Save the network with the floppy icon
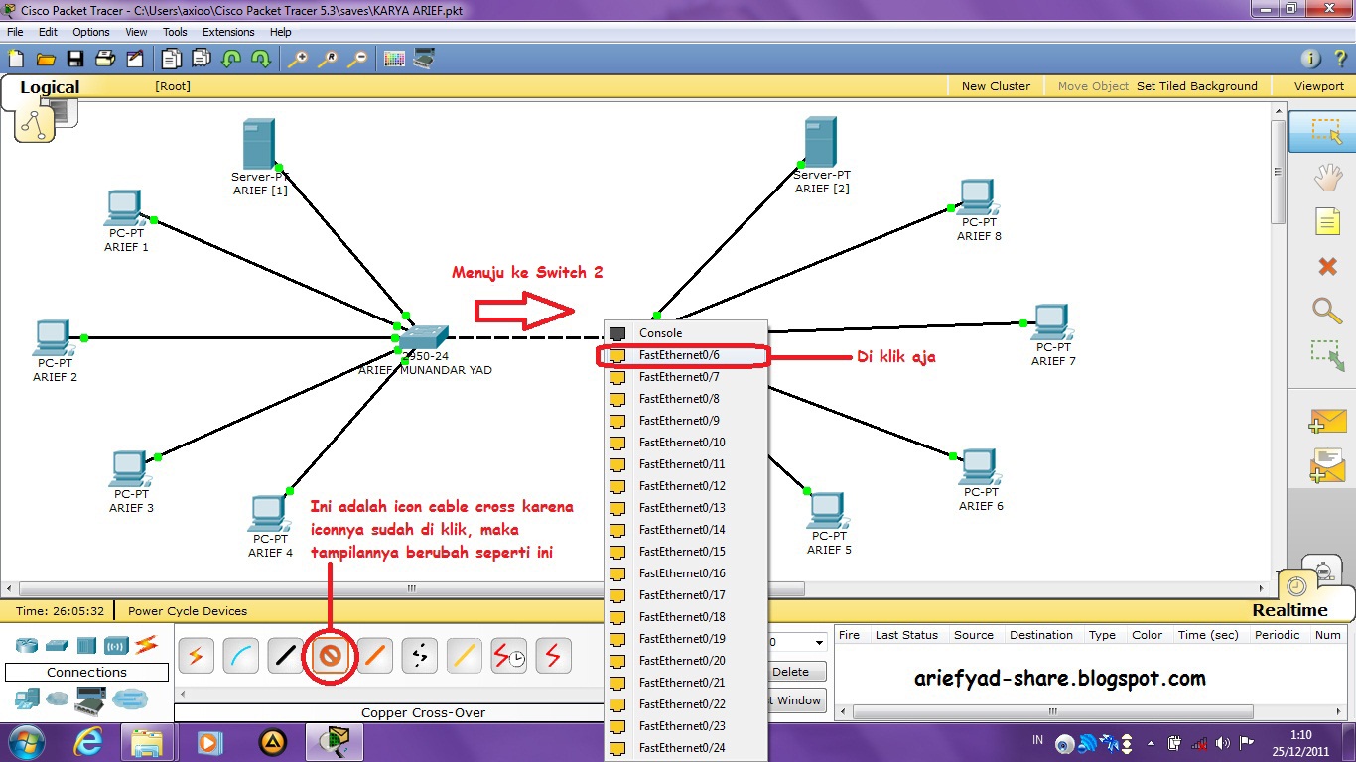This screenshot has width=1356, height=762. pyautogui.click(x=75, y=59)
